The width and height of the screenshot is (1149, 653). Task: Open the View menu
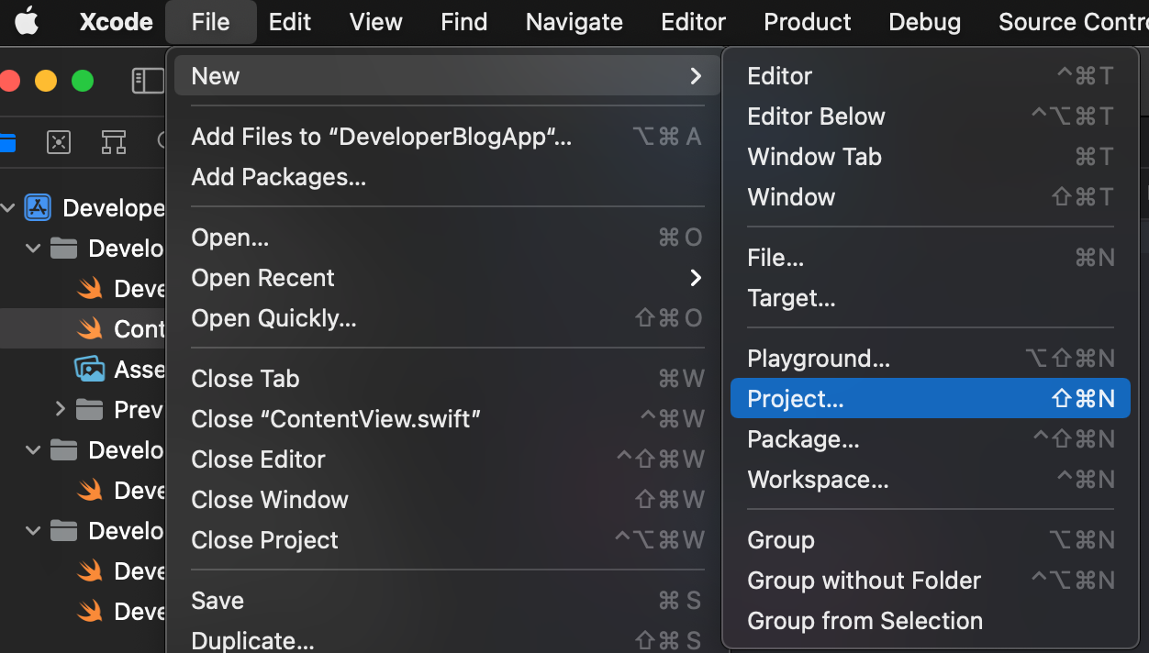tap(376, 22)
